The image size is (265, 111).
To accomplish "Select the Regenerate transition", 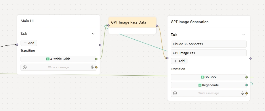I will click(209, 85).
